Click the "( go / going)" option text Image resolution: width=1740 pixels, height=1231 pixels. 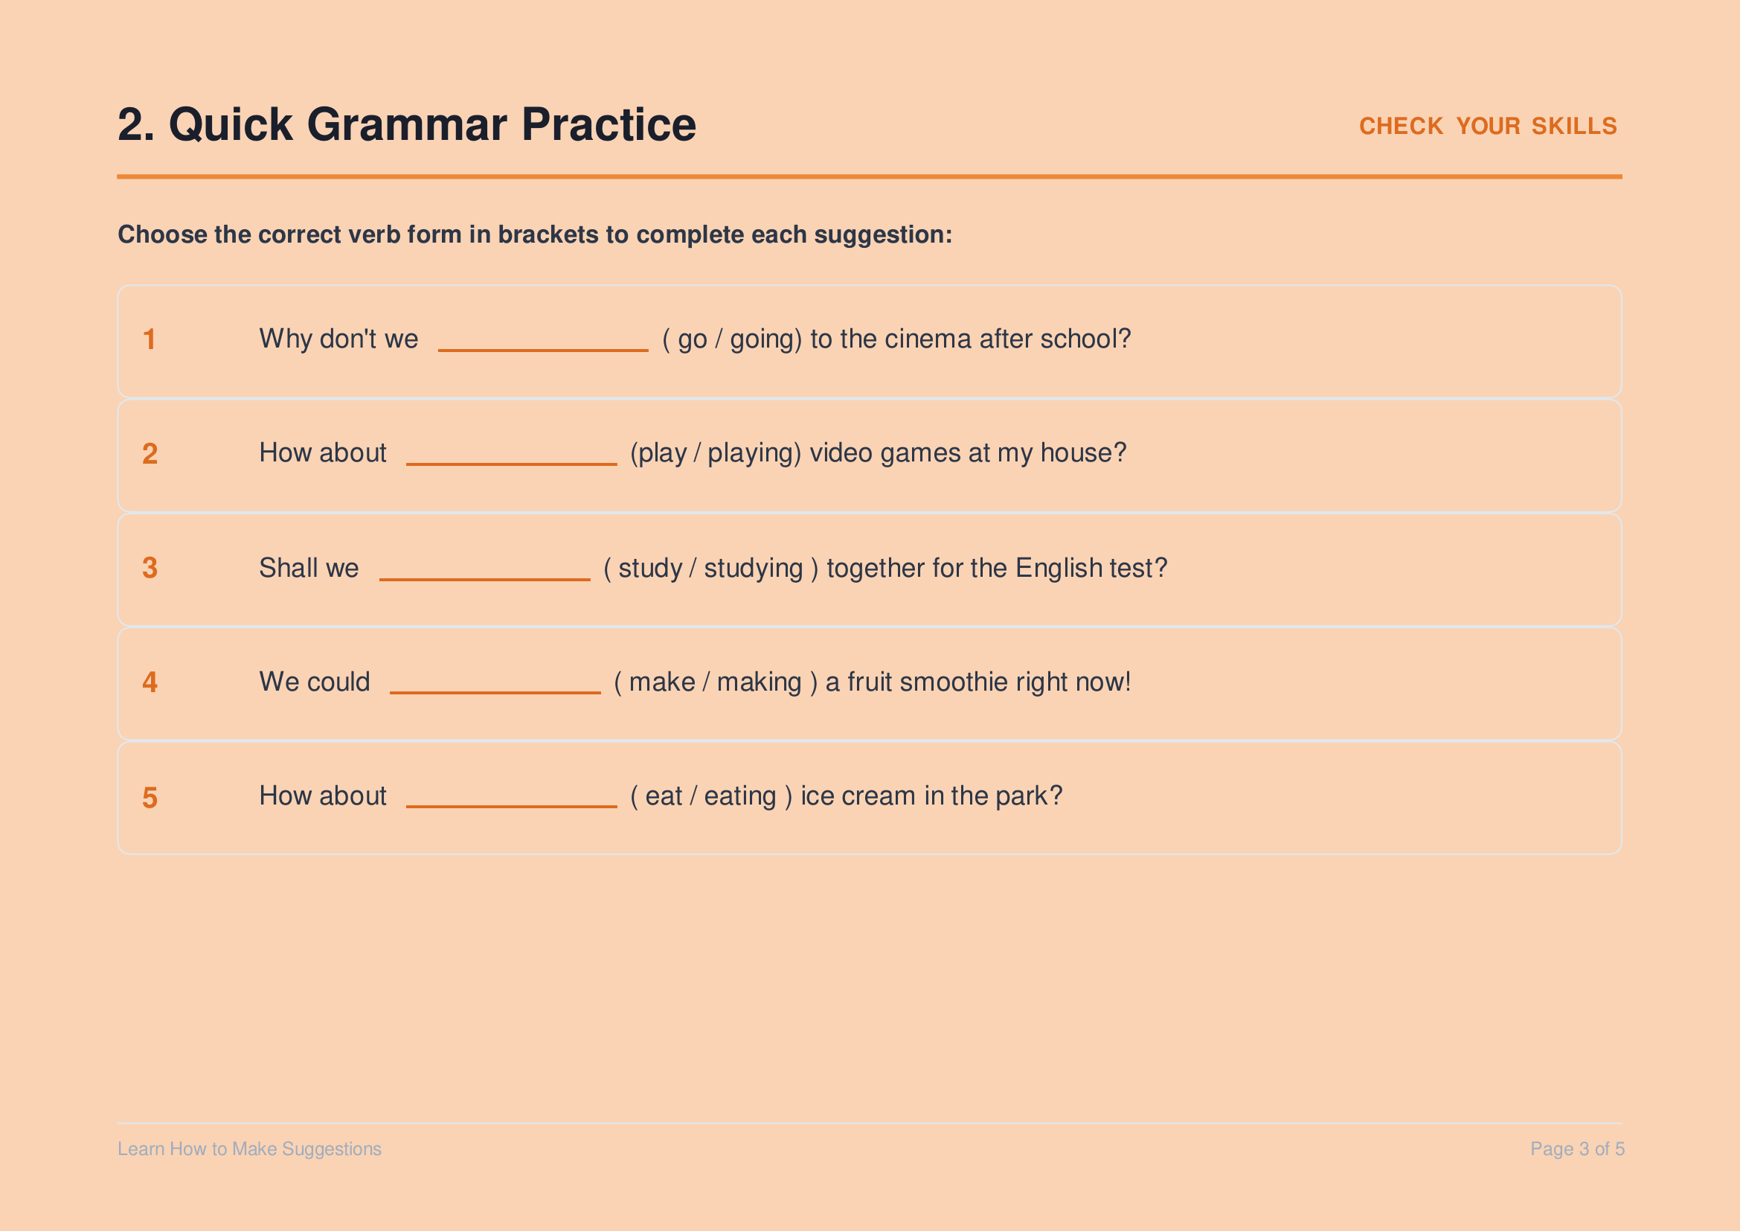click(732, 339)
